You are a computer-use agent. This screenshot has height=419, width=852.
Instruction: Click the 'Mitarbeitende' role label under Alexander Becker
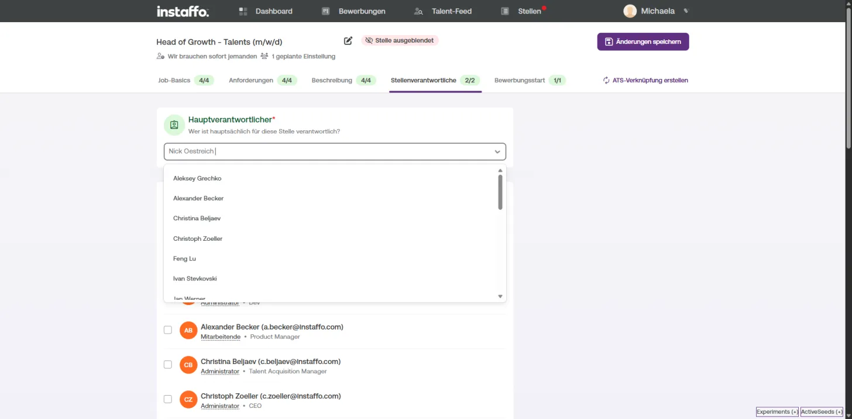point(220,337)
